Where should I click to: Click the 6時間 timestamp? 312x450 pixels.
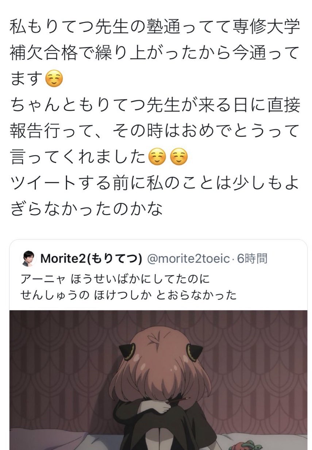point(252,259)
